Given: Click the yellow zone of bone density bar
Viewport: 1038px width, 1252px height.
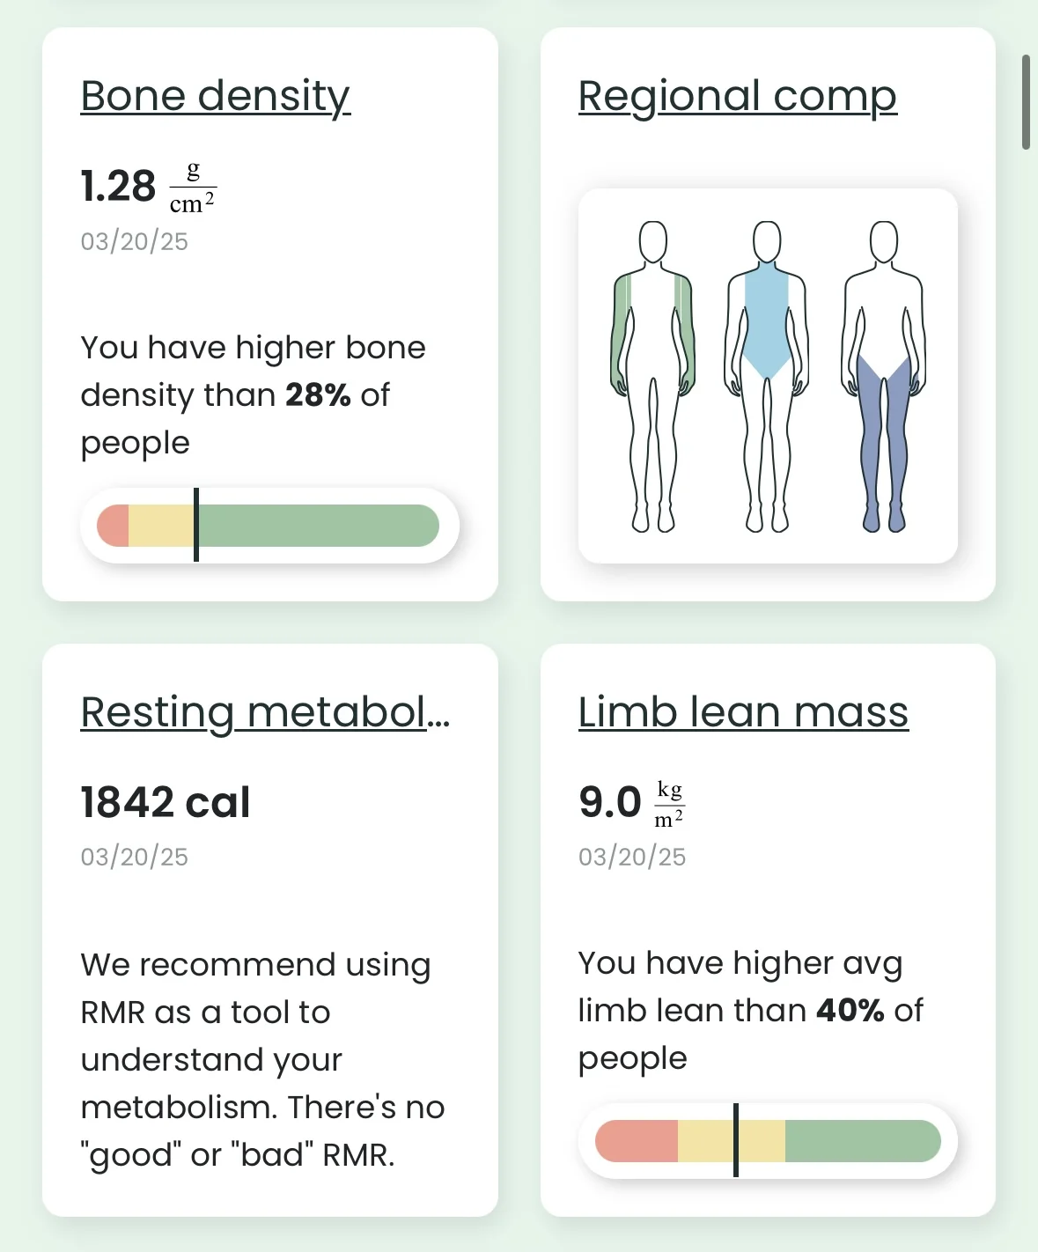Looking at the screenshot, I should point(160,526).
